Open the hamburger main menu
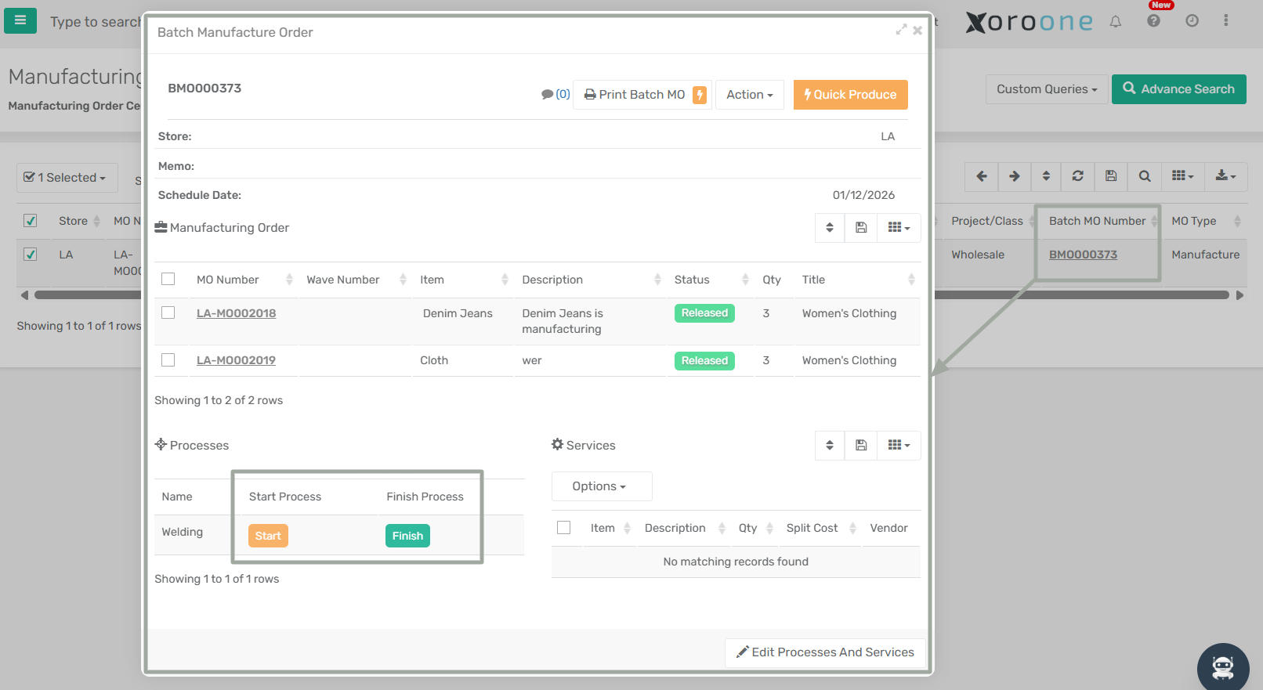The height and width of the screenshot is (690, 1263). click(20, 20)
